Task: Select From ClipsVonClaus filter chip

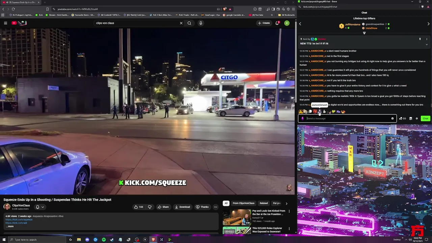Action: pos(243,203)
